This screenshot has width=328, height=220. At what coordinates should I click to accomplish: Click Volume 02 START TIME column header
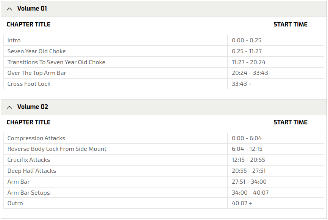pos(291,122)
